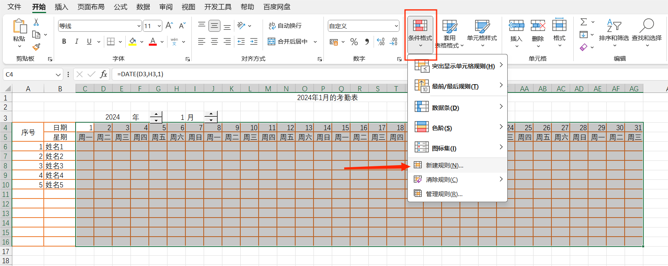Open the merge and center dropdown arrow

point(315,41)
